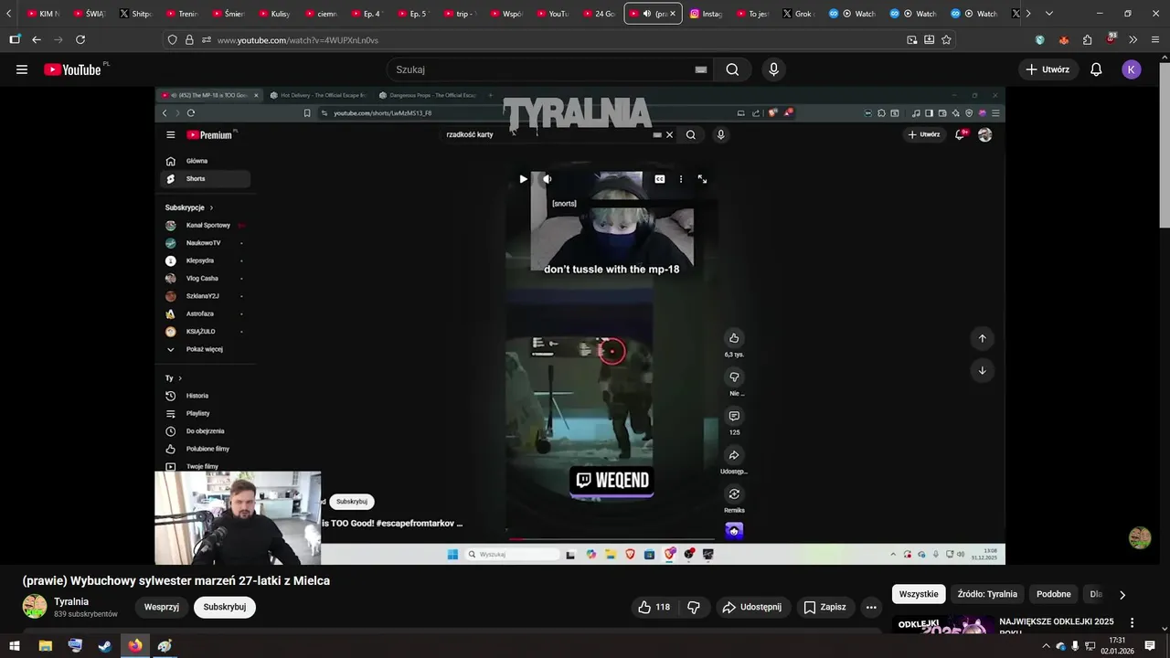The height and width of the screenshot is (658, 1170).
Task: Click the green shield extension icon
Action: click(x=1040, y=40)
